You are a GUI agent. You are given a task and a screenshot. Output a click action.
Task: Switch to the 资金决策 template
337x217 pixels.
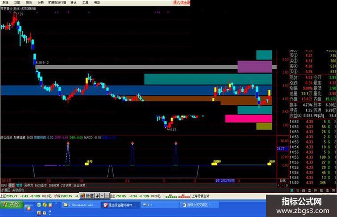[79, 185]
